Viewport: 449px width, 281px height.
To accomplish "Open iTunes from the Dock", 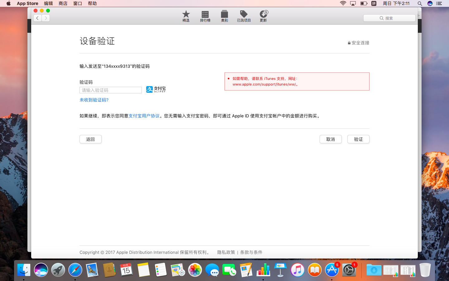I will click(297, 270).
